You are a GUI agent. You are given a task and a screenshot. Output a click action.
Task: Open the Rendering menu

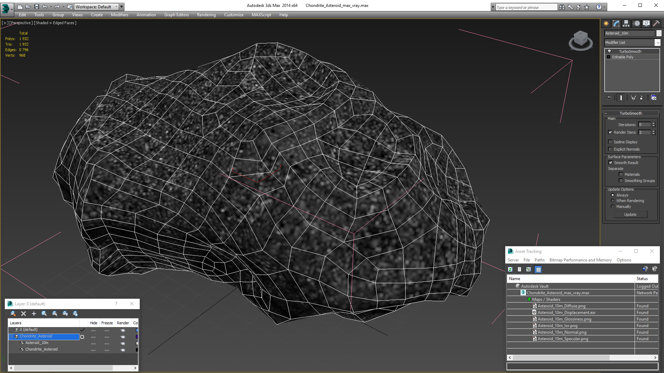pos(206,15)
